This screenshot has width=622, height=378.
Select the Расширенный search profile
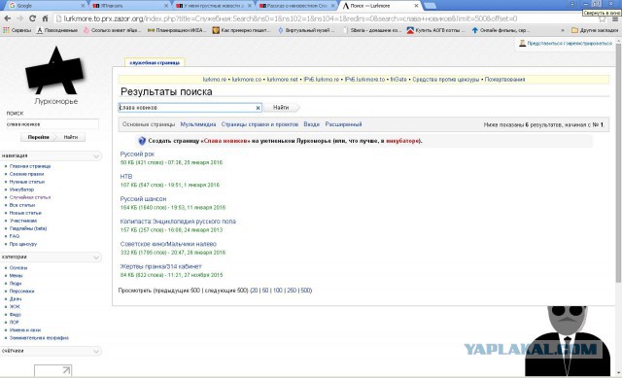point(343,124)
